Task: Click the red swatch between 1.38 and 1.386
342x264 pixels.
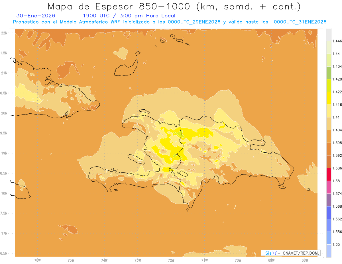Action: pyautogui.click(x=328, y=175)
